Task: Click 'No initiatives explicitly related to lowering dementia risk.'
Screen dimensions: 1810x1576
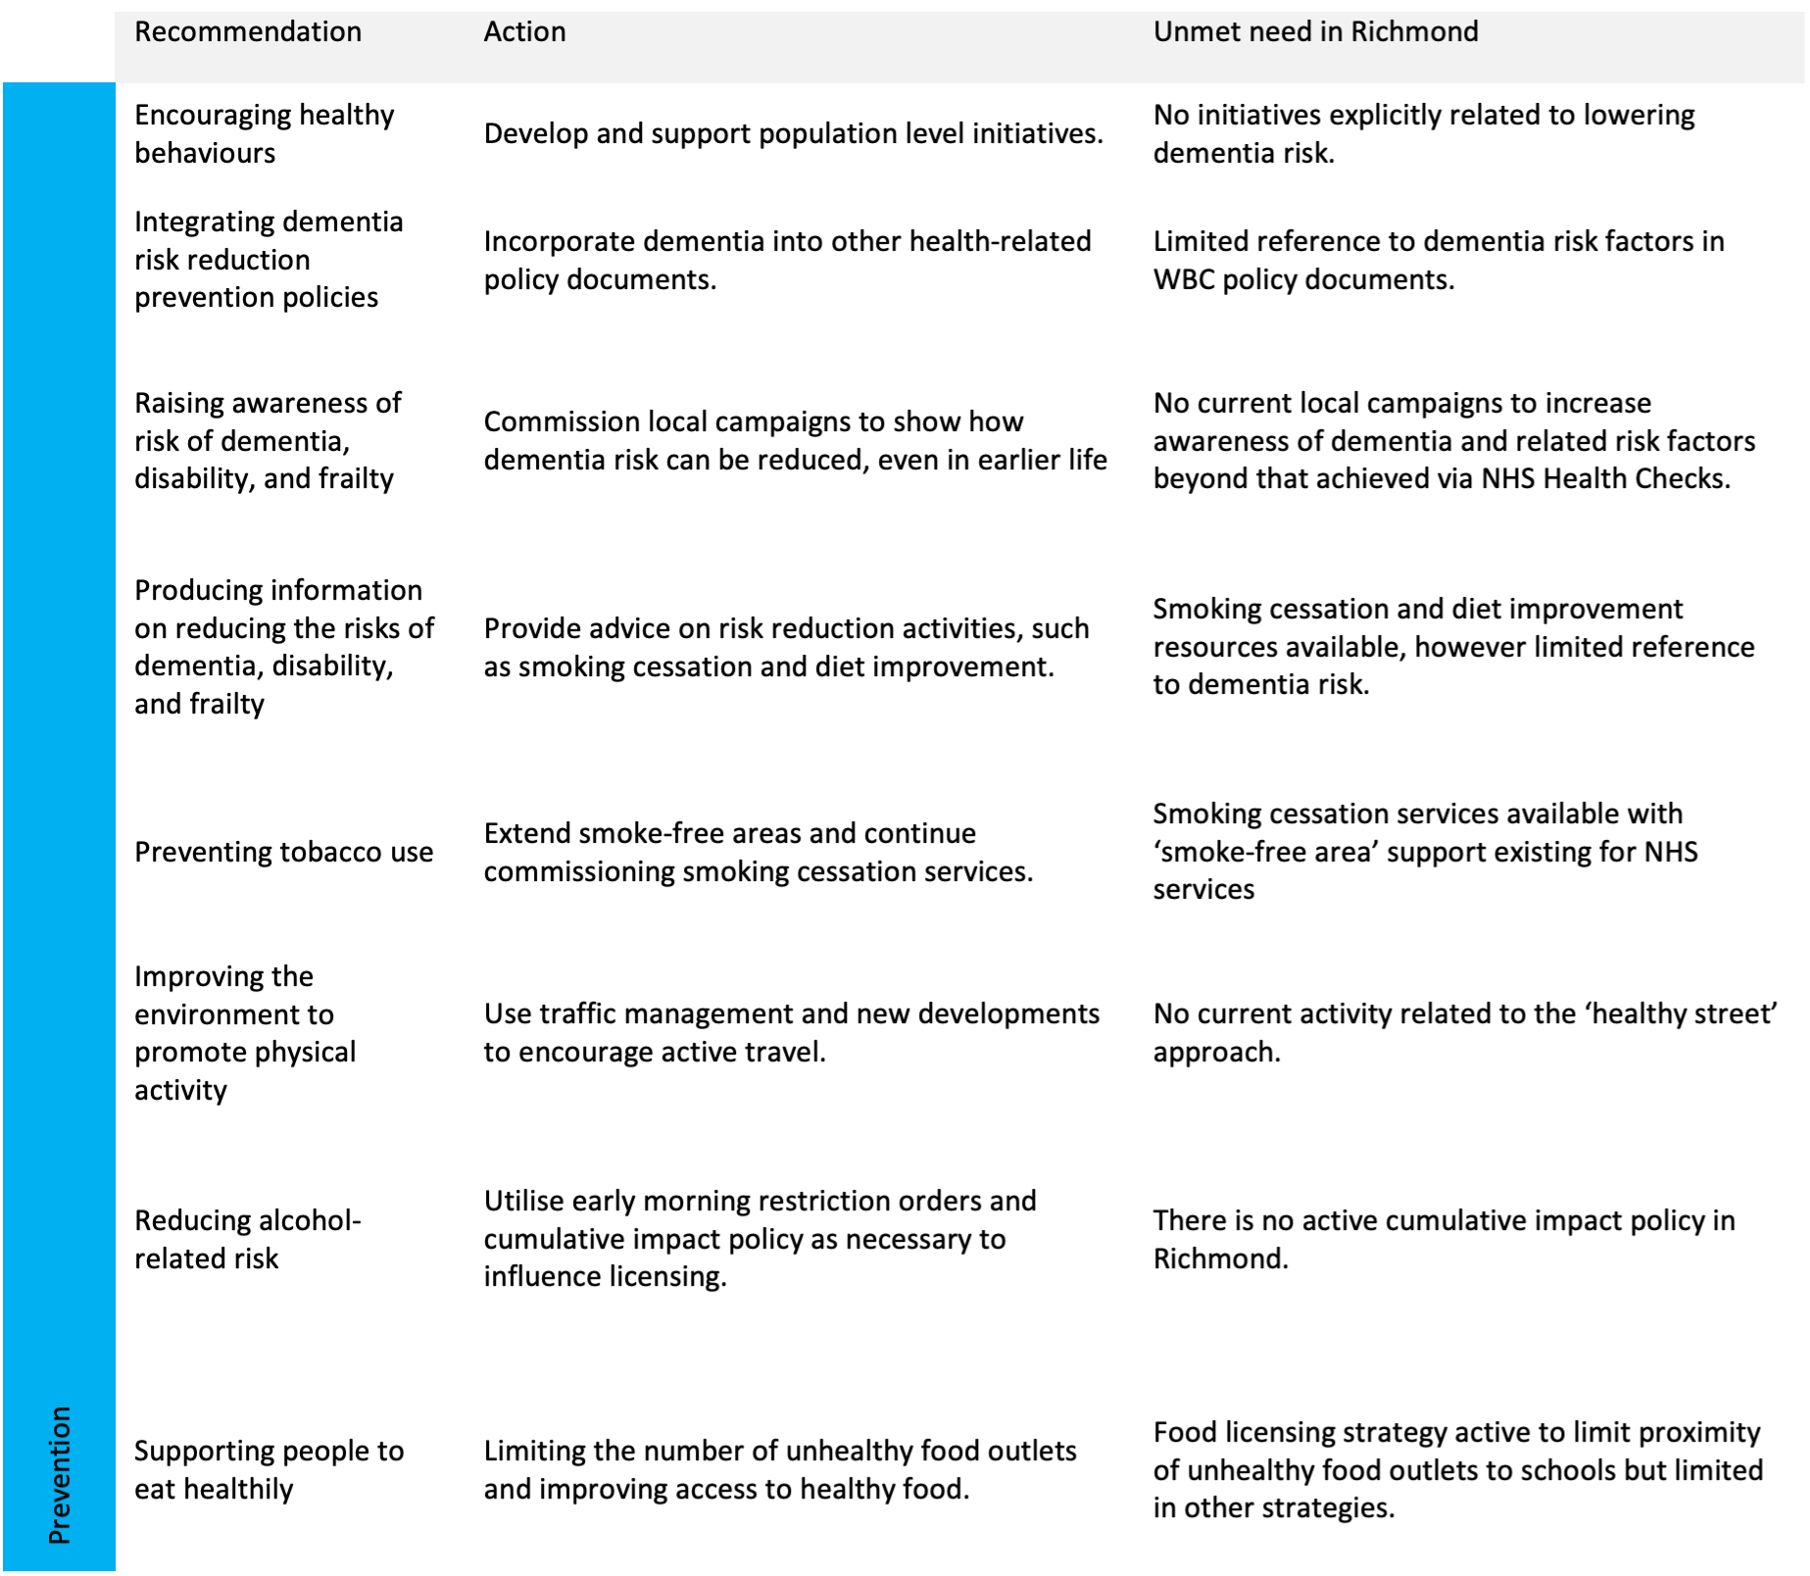Action: click(x=1424, y=133)
